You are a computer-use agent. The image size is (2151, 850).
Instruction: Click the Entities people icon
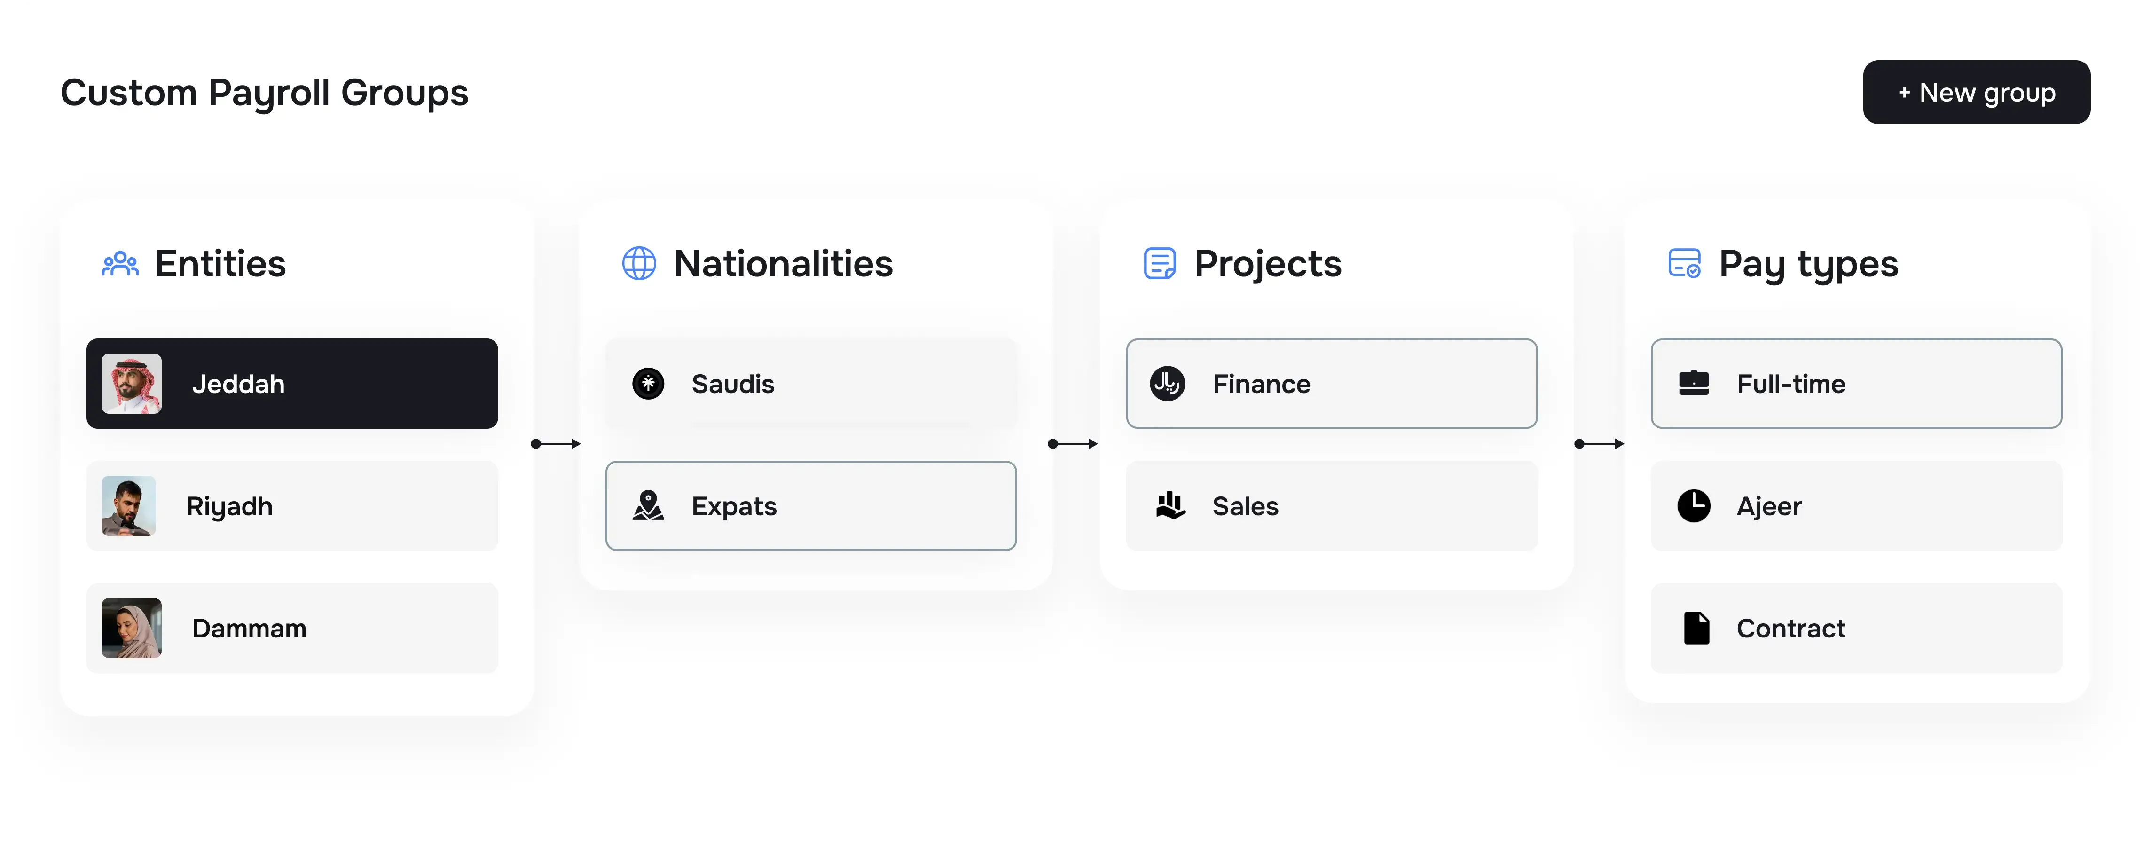[120, 264]
